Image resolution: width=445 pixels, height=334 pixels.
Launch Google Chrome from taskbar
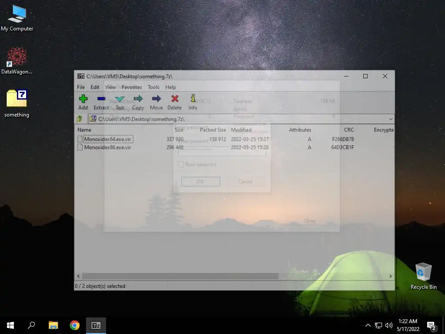[75, 325]
